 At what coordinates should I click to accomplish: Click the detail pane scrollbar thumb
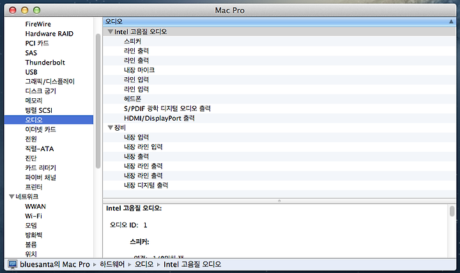pos(452,211)
